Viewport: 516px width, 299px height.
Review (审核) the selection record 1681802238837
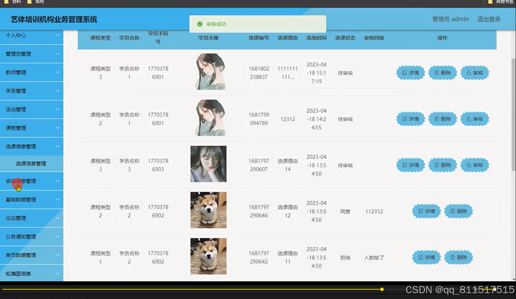pos(475,73)
